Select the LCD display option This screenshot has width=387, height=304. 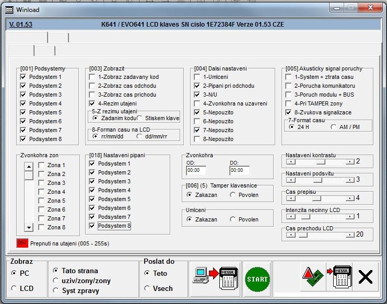pos(14,288)
